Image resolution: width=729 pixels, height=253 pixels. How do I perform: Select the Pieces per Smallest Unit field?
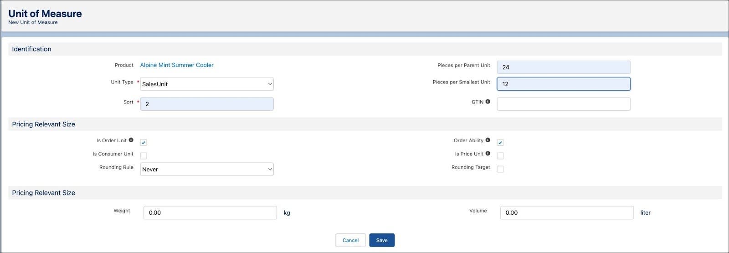click(564, 84)
